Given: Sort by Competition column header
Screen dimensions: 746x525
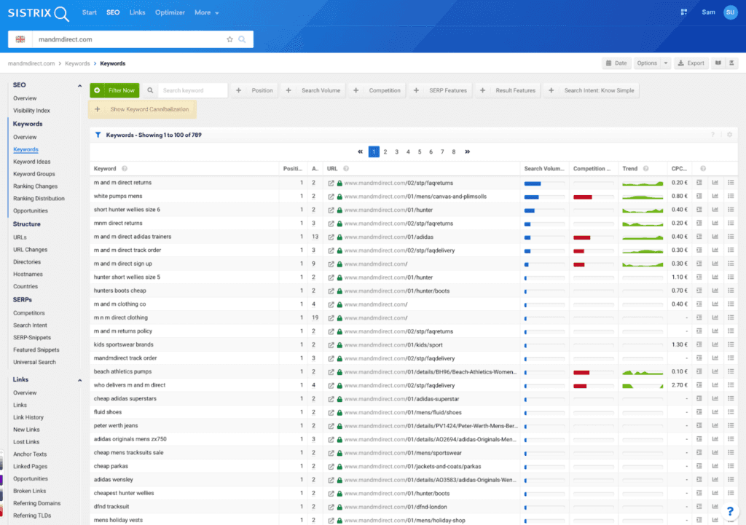Looking at the screenshot, I should pyautogui.click(x=592, y=169).
